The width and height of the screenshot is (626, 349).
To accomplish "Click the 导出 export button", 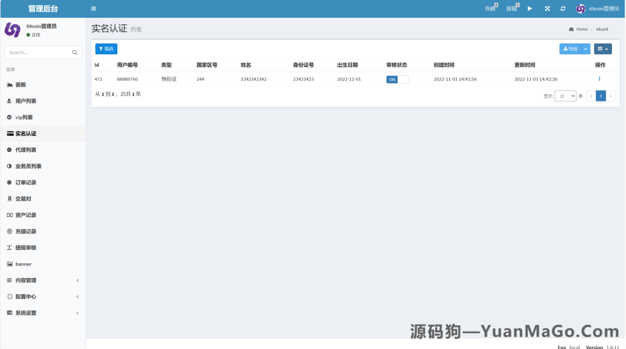I will click(x=570, y=49).
